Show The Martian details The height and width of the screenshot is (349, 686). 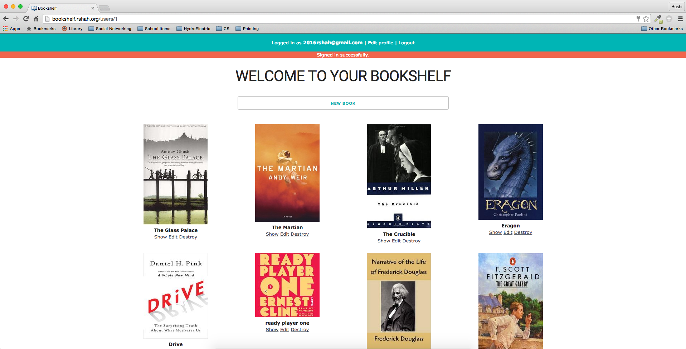tap(272, 234)
